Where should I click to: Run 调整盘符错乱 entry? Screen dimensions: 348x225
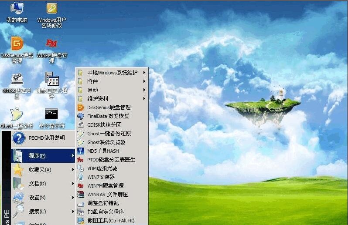coord(112,203)
